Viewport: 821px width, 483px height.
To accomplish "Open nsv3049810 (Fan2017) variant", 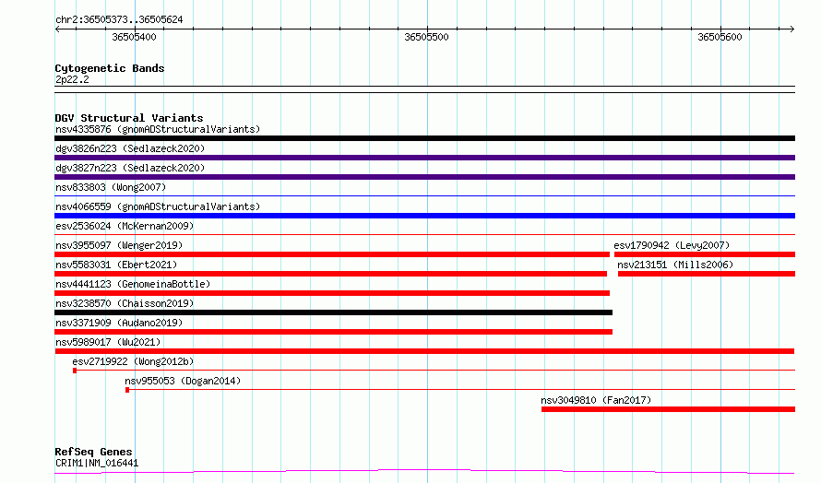I will 596,400.
